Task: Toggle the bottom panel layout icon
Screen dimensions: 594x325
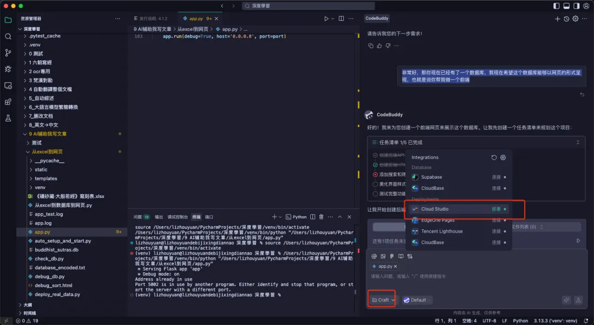Action: point(566,6)
